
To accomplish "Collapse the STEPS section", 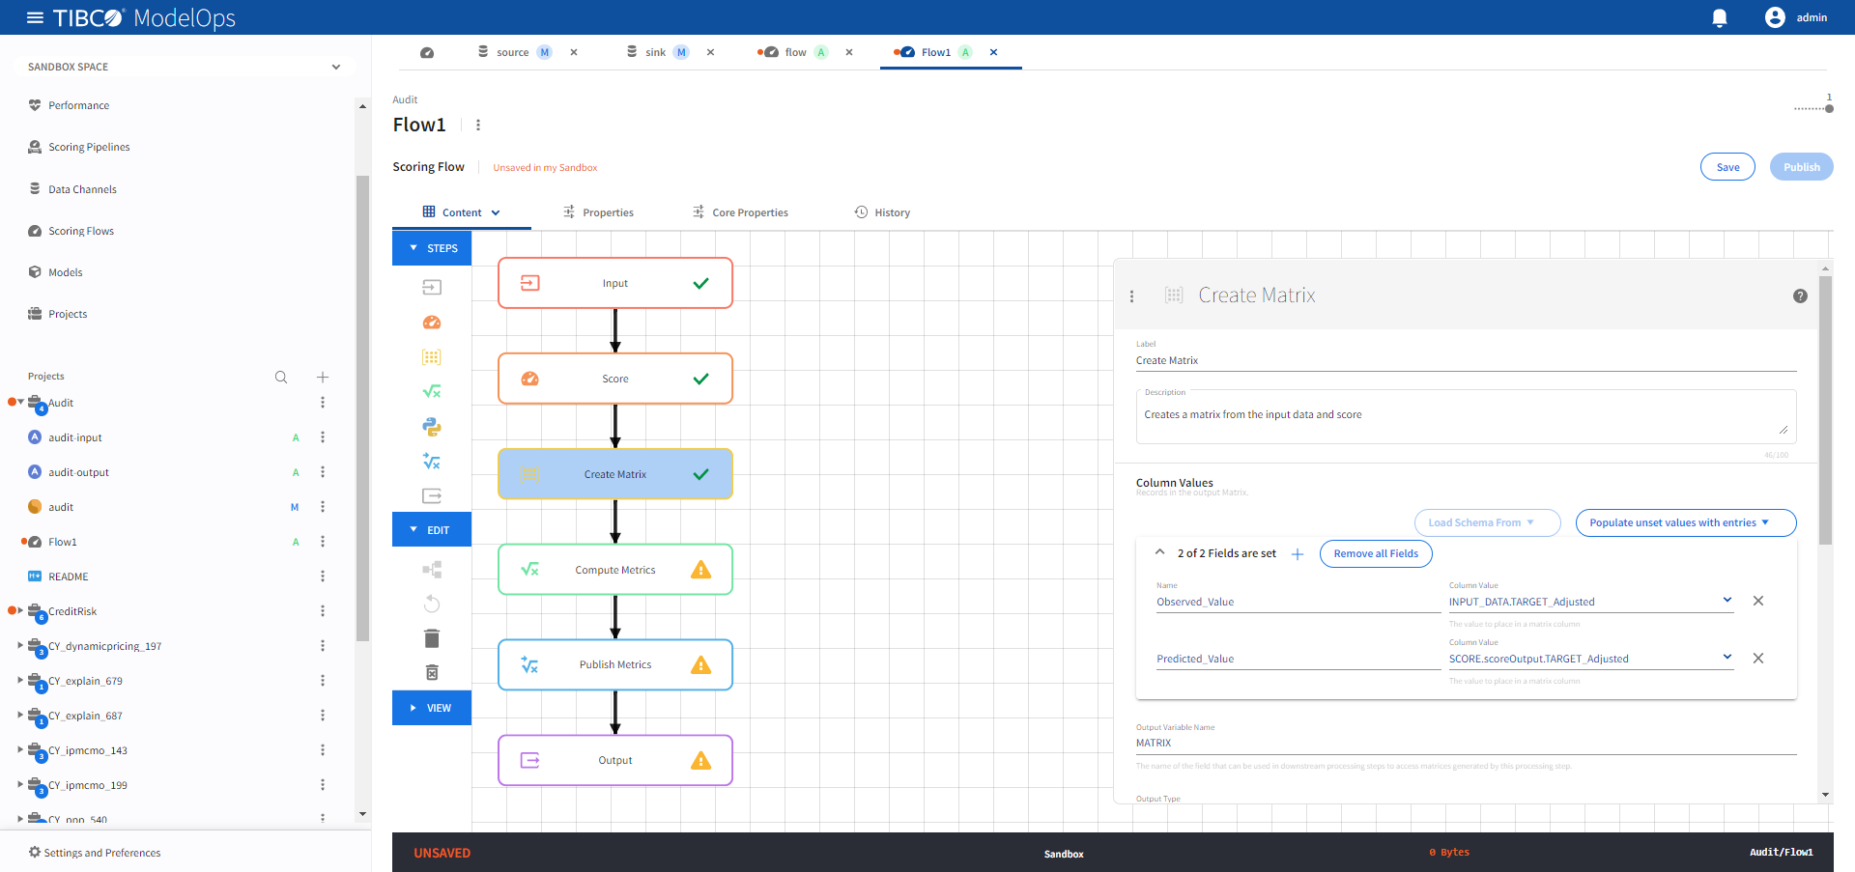I will click(x=432, y=248).
